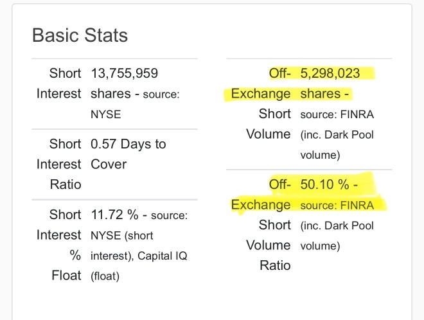Click the source: NYSE text
This screenshot has height=320, width=424.
click(135, 104)
